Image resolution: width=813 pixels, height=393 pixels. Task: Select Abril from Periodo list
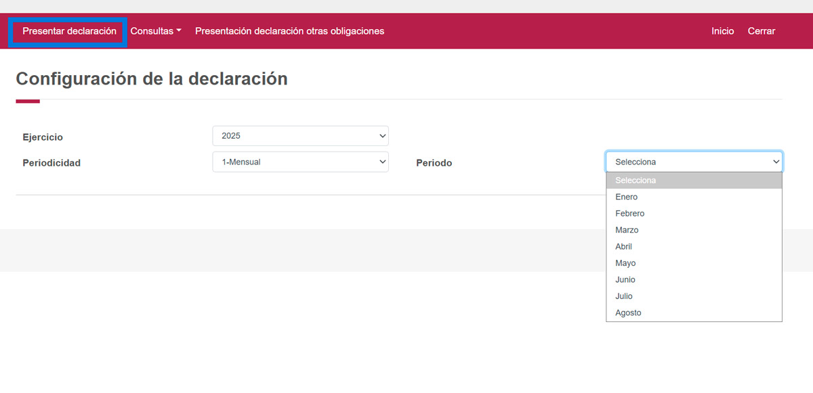click(694, 247)
